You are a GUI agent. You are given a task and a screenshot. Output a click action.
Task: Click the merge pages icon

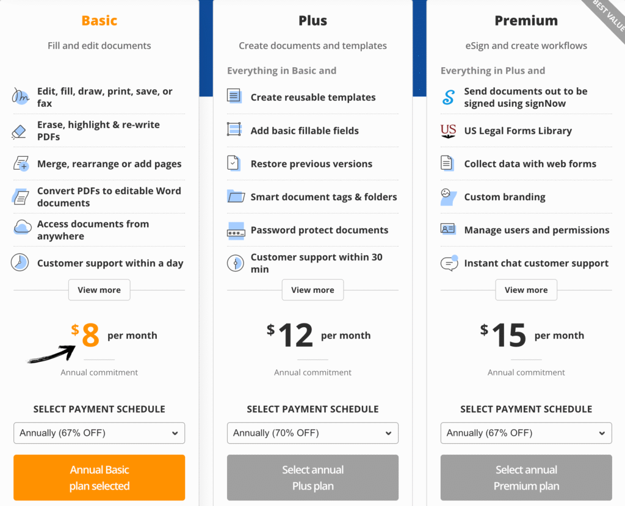[x=21, y=164]
